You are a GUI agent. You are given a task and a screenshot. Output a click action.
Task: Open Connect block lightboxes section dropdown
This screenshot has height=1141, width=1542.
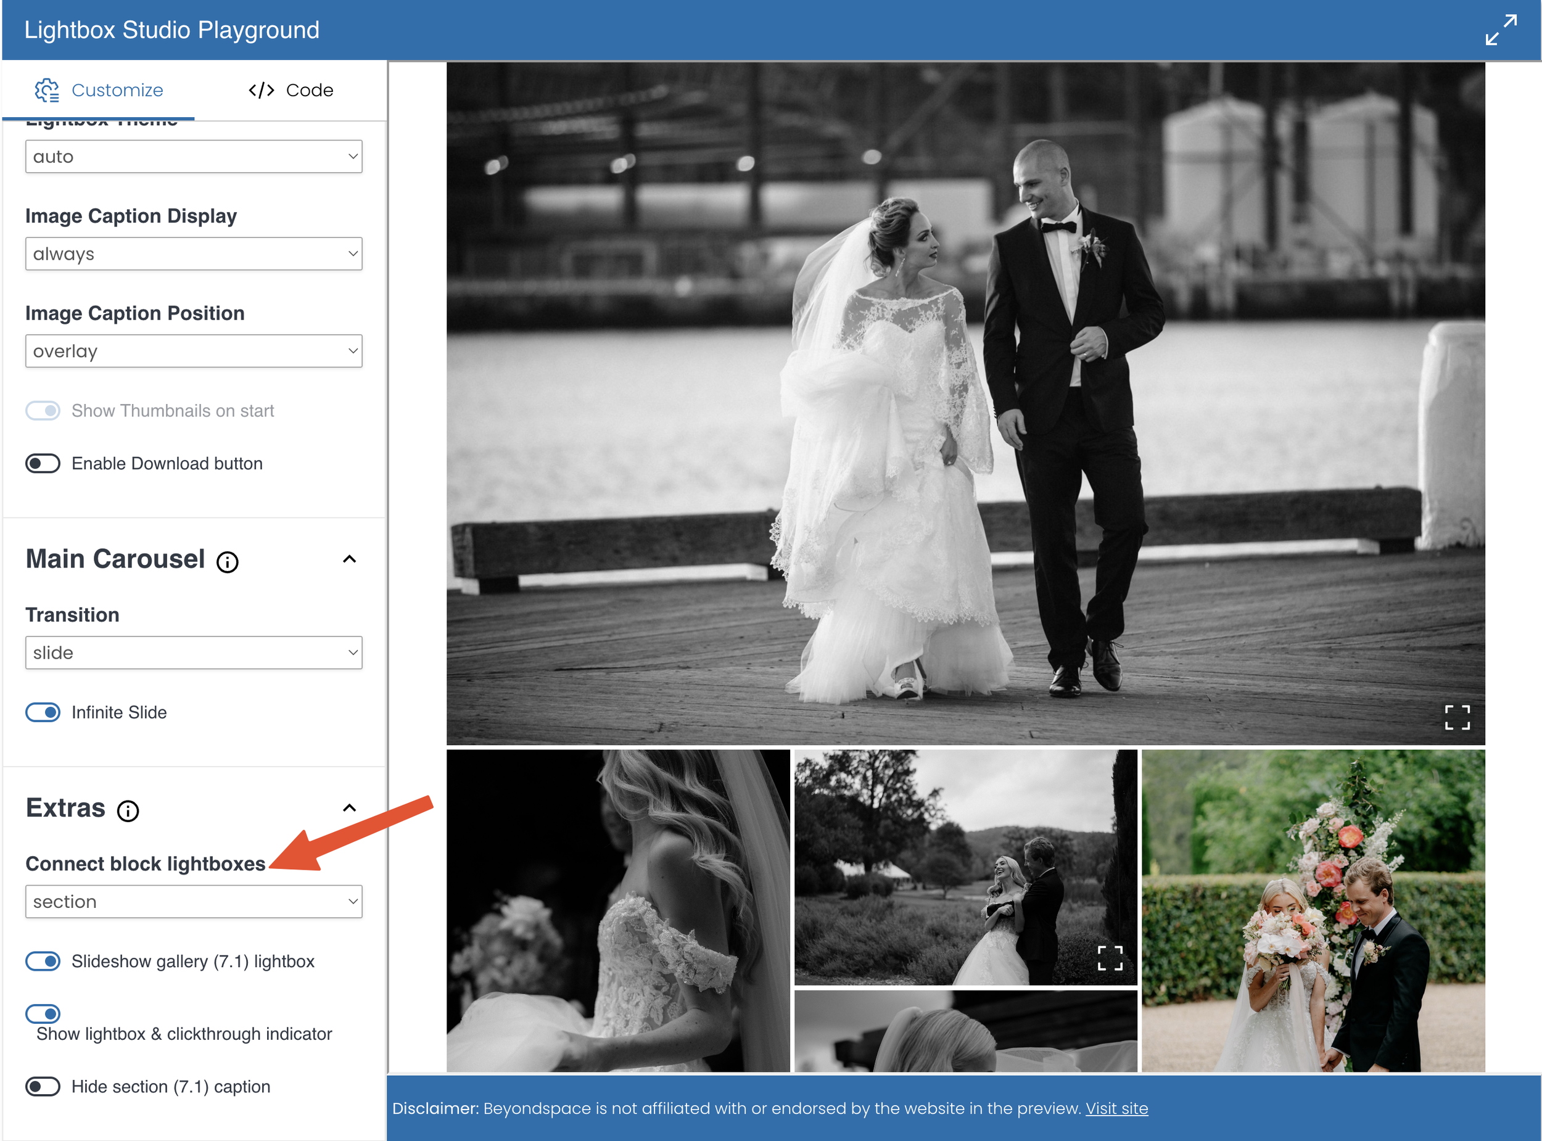[x=193, y=901]
